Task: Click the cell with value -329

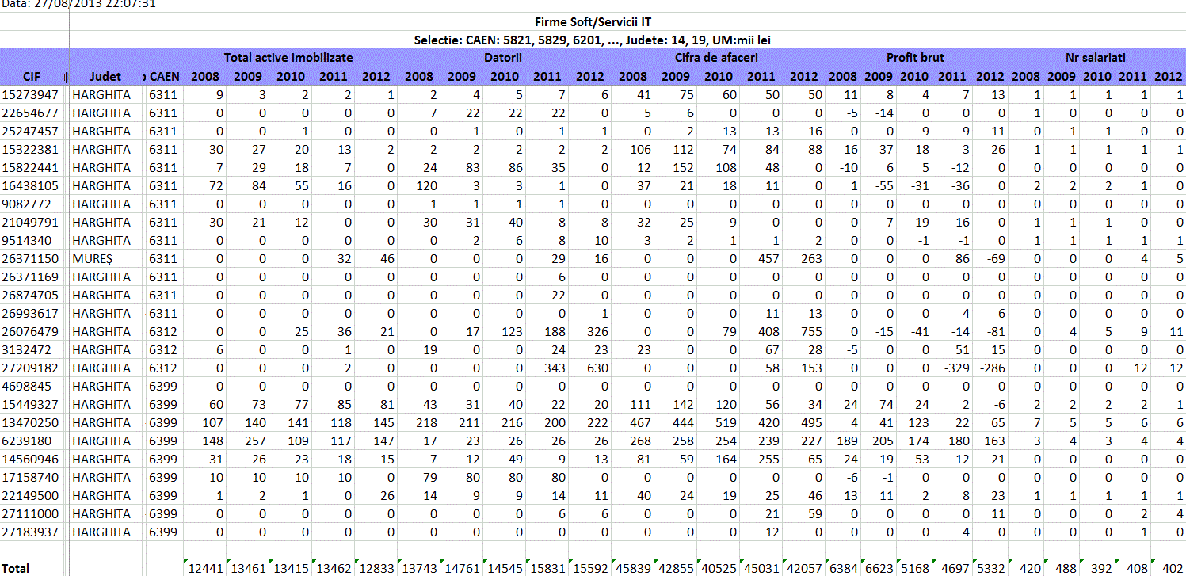Action: pos(955,368)
